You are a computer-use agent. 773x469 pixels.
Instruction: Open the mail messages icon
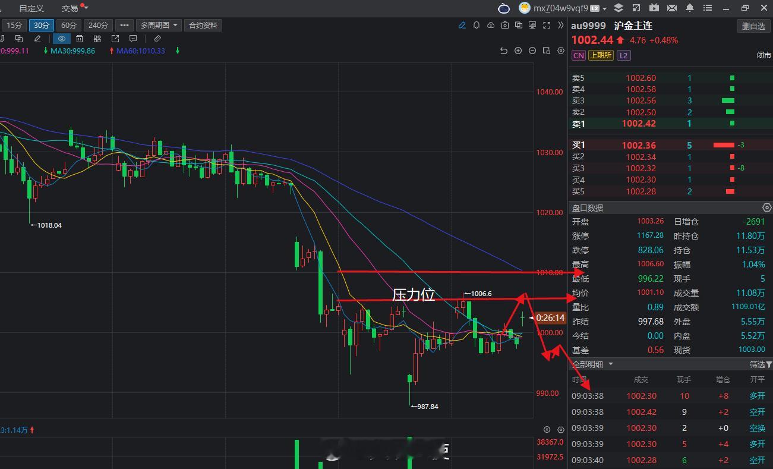tap(672, 8)
